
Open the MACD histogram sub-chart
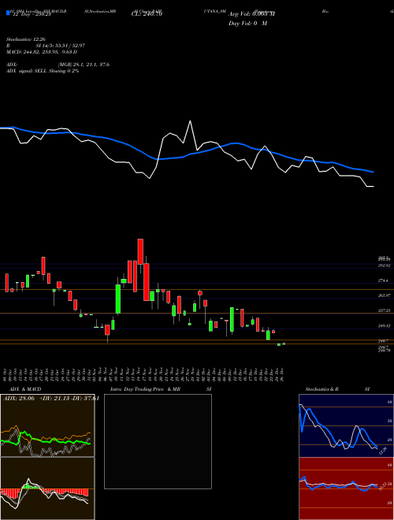47,488
